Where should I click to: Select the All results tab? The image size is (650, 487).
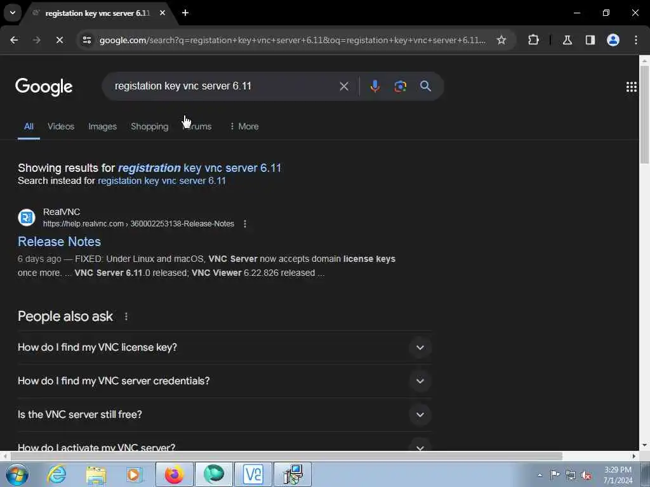click(x=29, y=126)
